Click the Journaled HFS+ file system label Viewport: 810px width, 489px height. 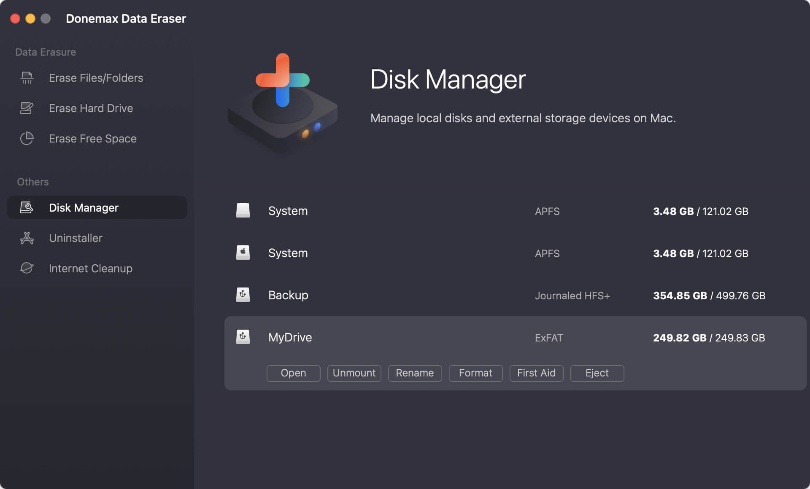tap(572, 296)
